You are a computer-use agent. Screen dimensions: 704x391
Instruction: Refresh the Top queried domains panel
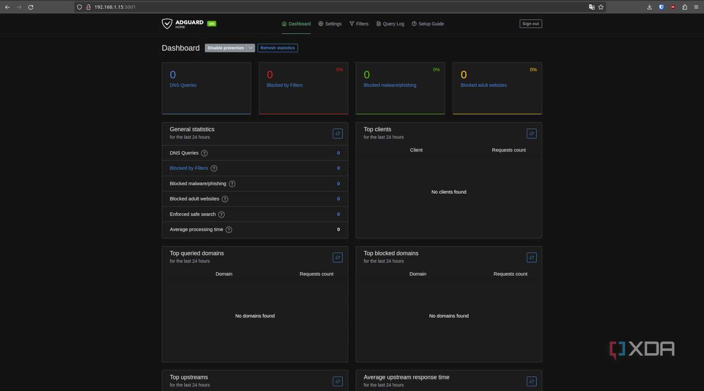tap(337, 257)
